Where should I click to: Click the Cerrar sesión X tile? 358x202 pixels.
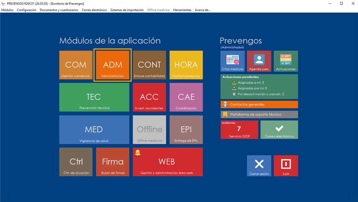(259, 165)
